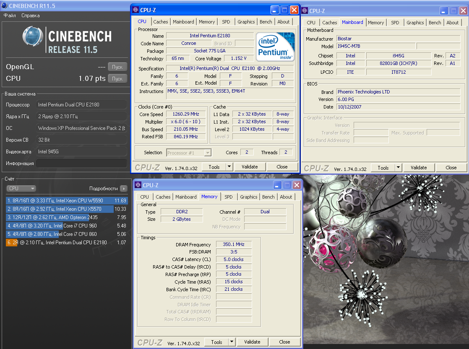Click CPU-Z chip icon in top-middle window title bar
Viewport: 469px width, 349px height.
click(x=135, y=10)
